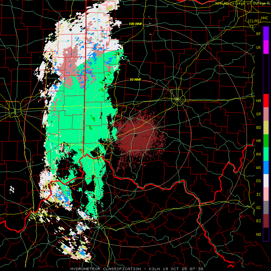Click the IC legend label
The width and height of the screenshot is (271, 271).
pos(258,195)
